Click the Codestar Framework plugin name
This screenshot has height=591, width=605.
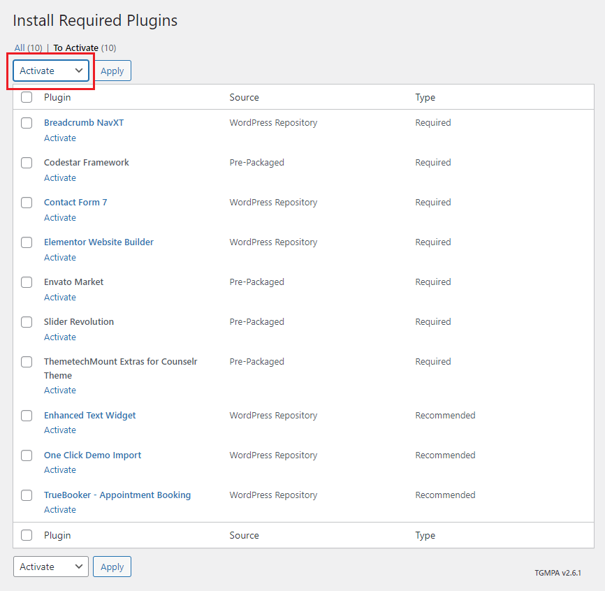coord(86,162)
